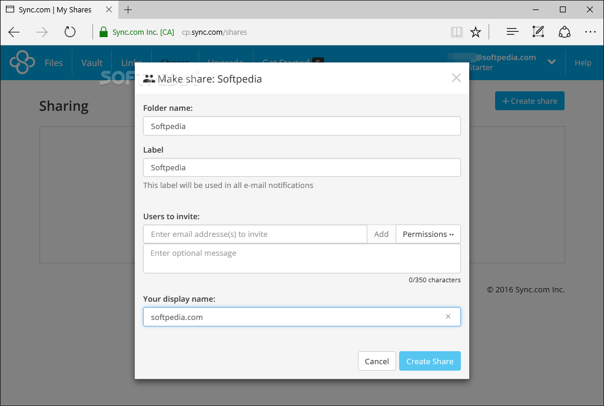604x406 pixels.
Task: Click the Sharing page heading
Action: pyautogui.click(x=64, y=106)
